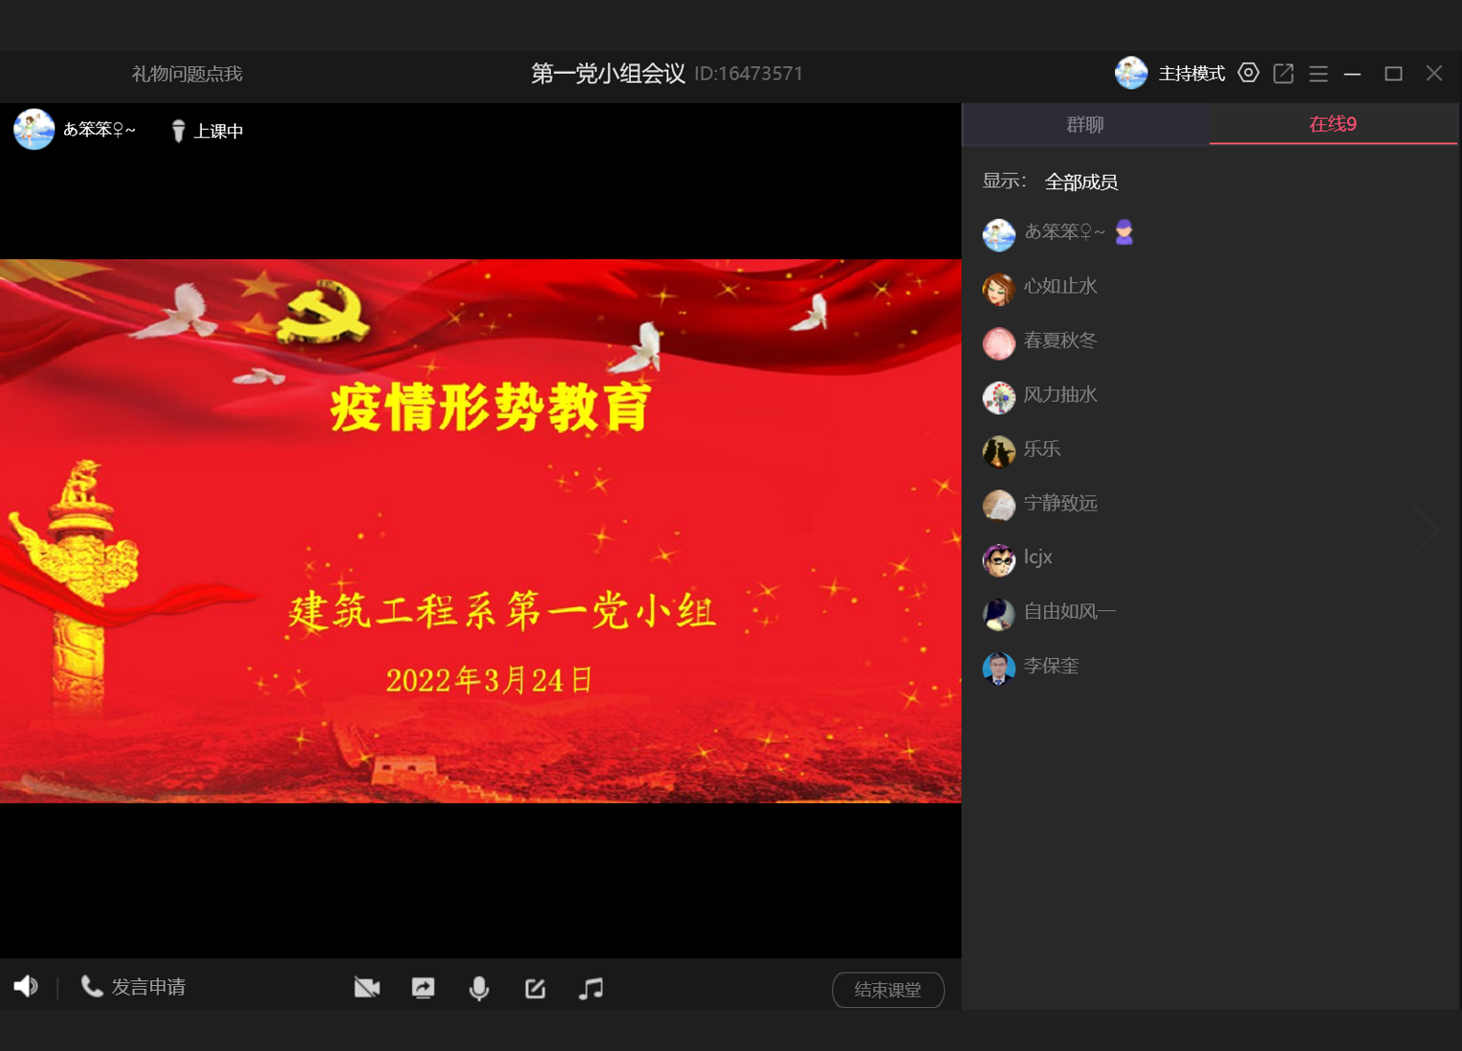1462x1051 pixels.
Task: Click 主持模式 mode label
Action: click(x=1191, y=74)
